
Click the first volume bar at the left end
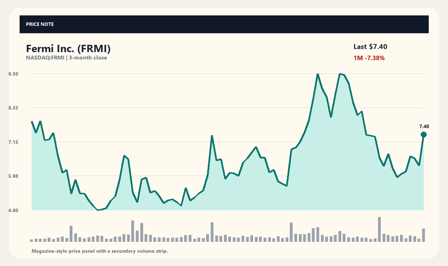[x=31, y=240]
